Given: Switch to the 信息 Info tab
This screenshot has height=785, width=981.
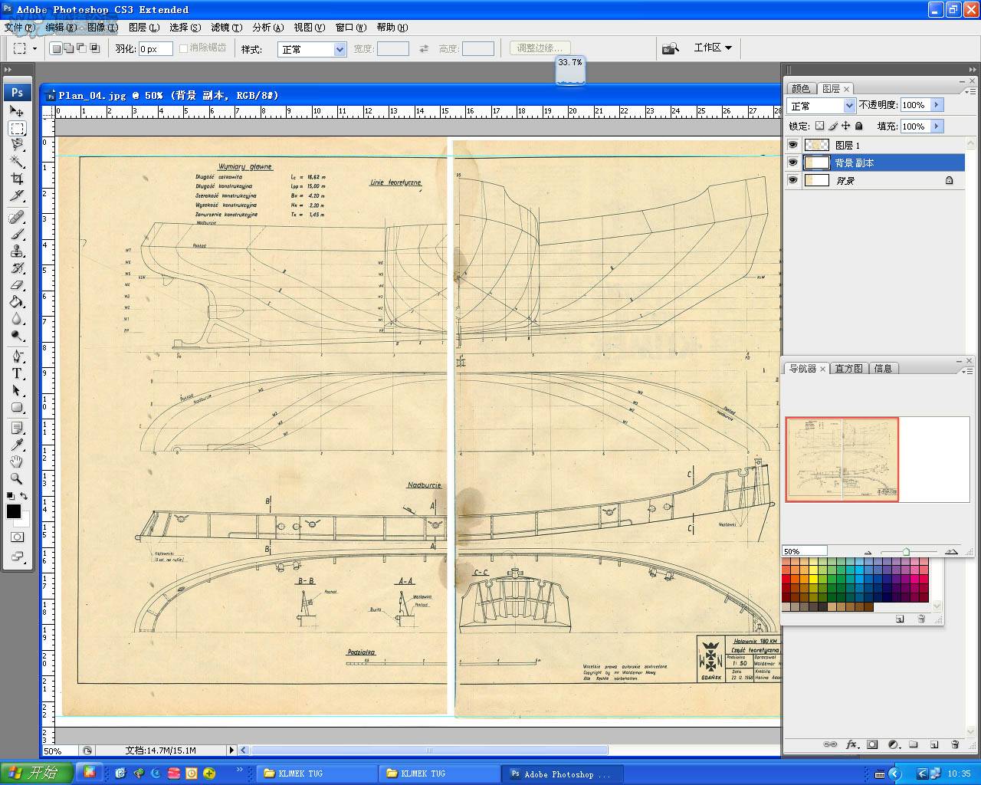Looking at the screenshot, I should [x=883, y=369].
